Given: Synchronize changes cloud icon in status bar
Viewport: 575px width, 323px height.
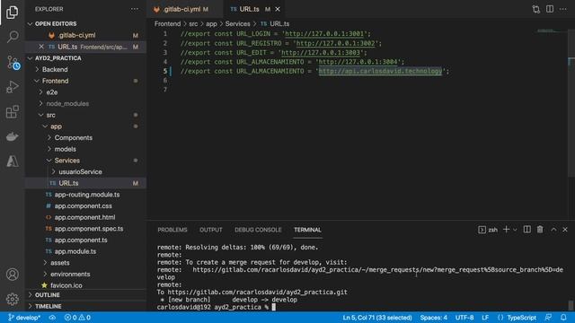Looking at the screenshot, I should coord(52,318).
